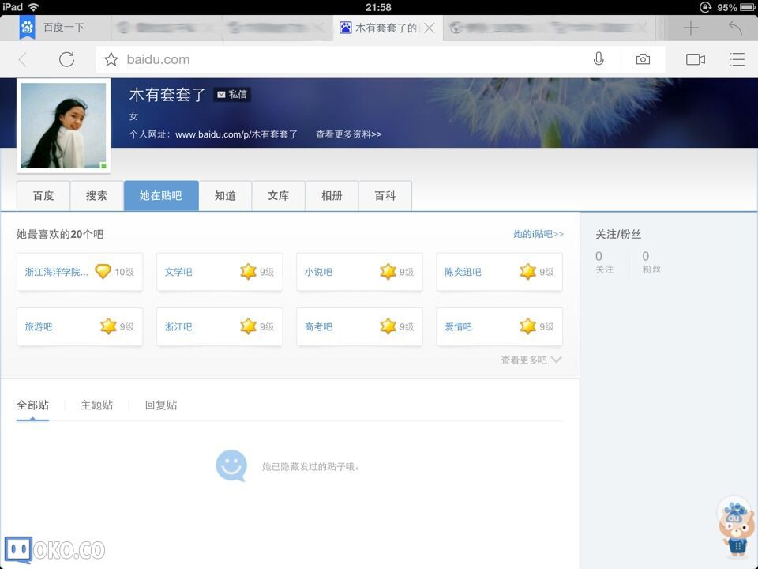Open the 小说吧 forum card
Image resolution: width=758 pixels, height=569 pixels.
pos(359,272)
